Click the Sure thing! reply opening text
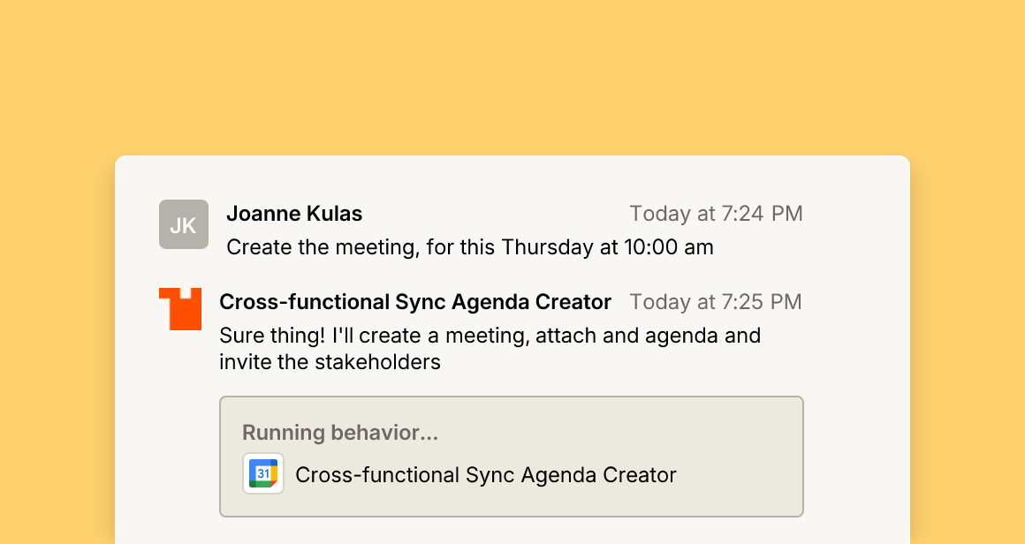This screenshot has width=1025, height=544. pos(272,336)
